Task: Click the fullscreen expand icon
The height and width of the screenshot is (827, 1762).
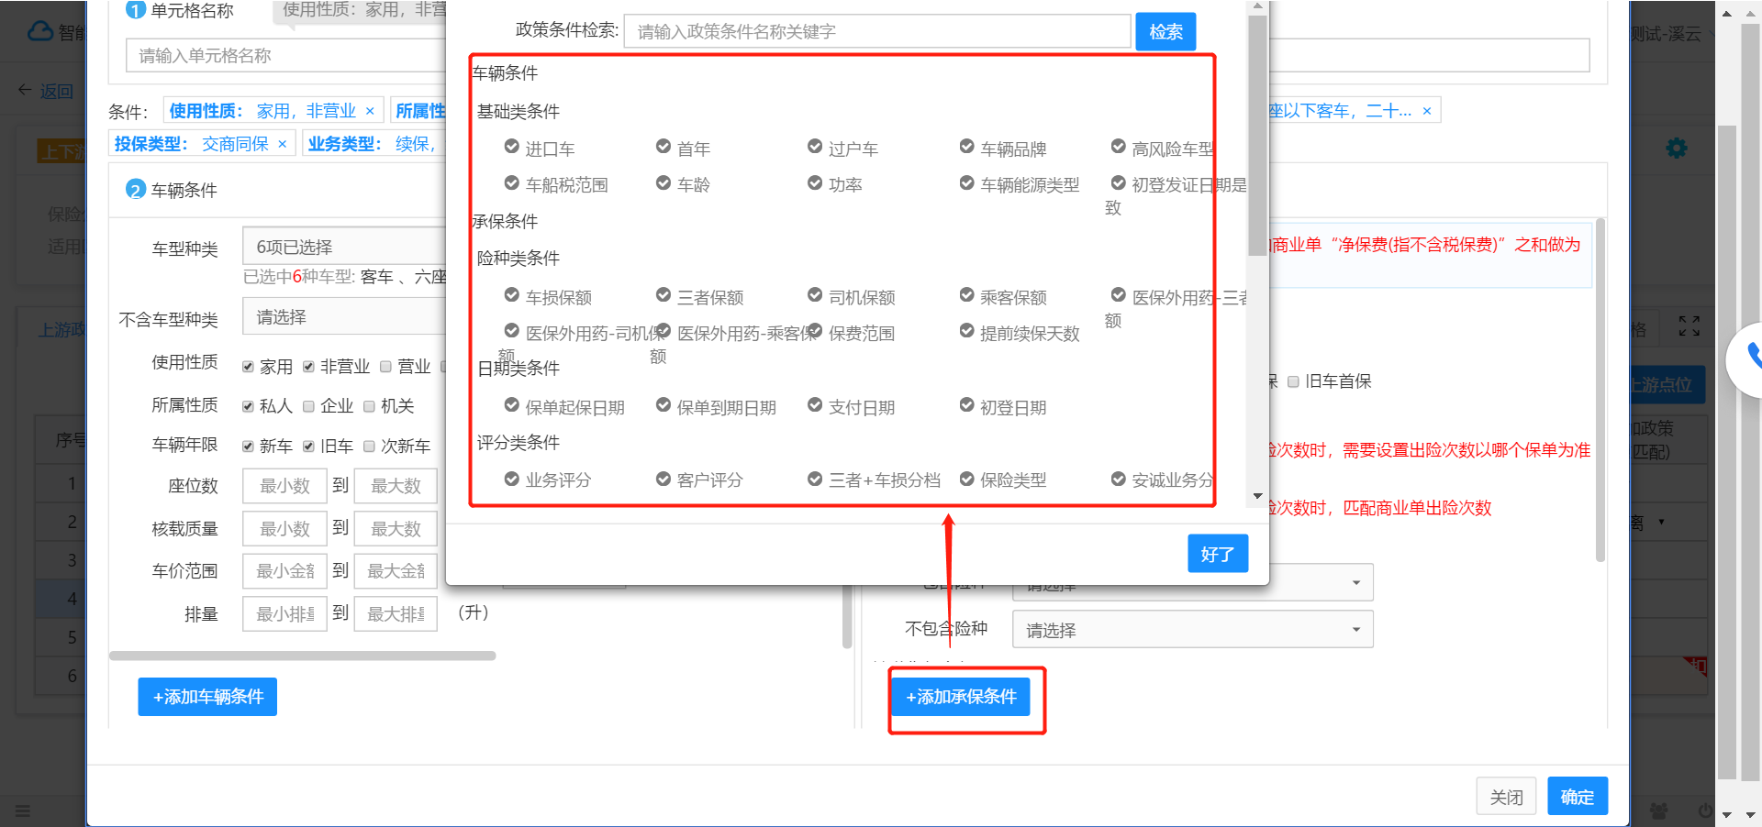Action: tap(1690, 325)
